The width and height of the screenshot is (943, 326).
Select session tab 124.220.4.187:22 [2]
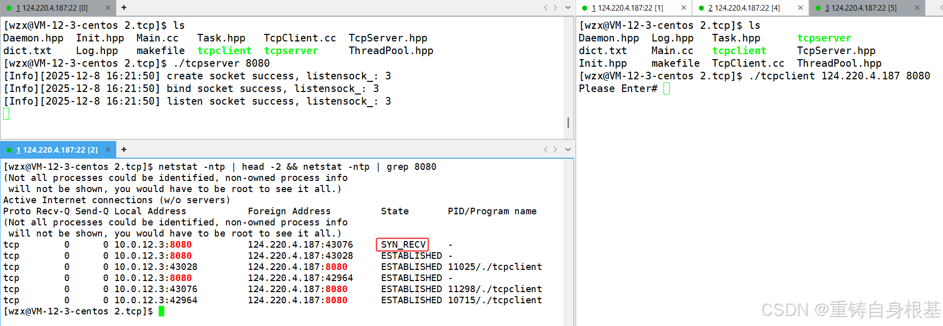pyautogui.click(x=58, y=150)
